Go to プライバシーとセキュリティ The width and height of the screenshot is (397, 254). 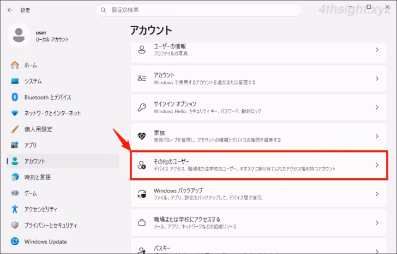coord(63,225)
